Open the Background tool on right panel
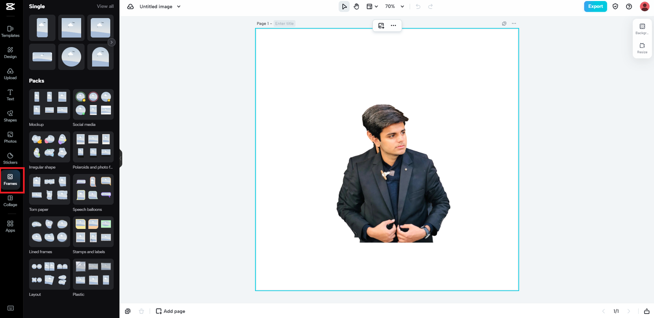 [x=642, y=29]
